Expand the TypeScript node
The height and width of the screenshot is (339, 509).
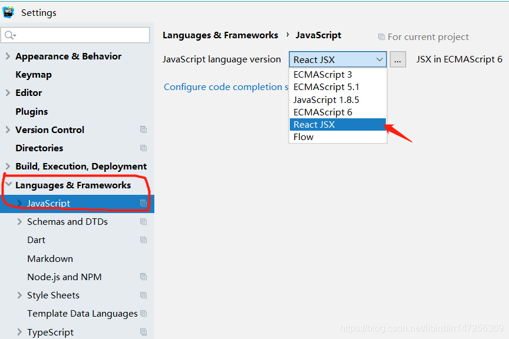[x=19, y=332]
